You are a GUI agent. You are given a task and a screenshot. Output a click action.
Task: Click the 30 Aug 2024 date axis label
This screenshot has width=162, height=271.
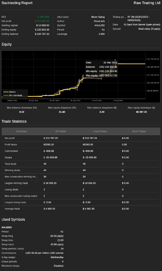[76, 100]
